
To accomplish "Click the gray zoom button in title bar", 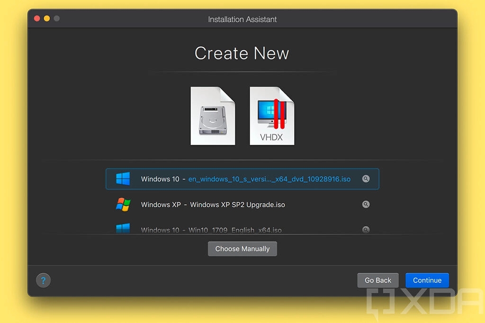I will pos(57,18).
